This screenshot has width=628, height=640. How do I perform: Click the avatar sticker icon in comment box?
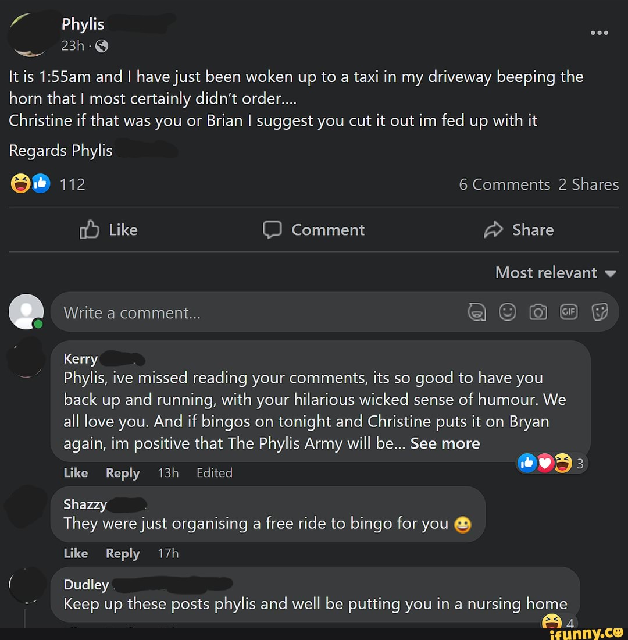(x=477, y=313)
